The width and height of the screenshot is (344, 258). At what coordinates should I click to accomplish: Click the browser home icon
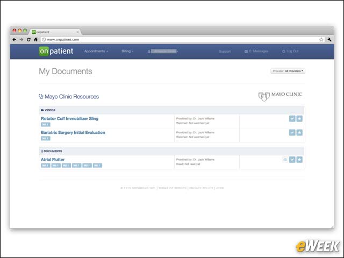click(36, 39)
